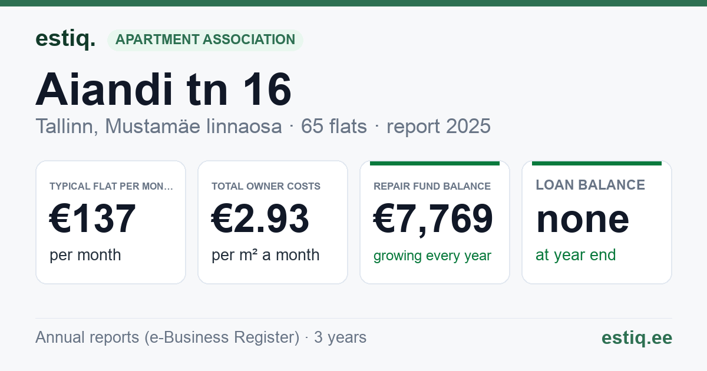Viewport: 707px width, 371px height.
Task: Open the Typical flat per month card
Action: pos(111,222)
